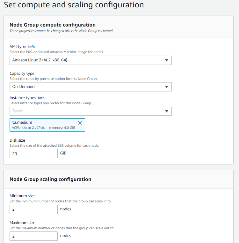This screenshot has width=239, height=243.
Task: Expand the Instance types Select field
Action: [x=86, y=111]
